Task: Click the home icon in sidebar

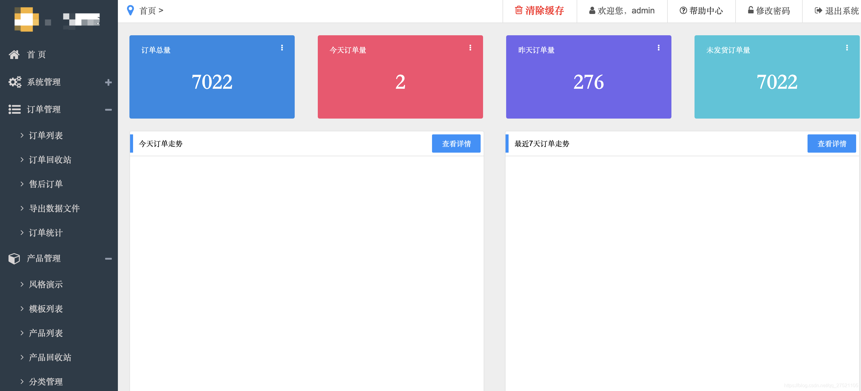Action: pos(14,54)
